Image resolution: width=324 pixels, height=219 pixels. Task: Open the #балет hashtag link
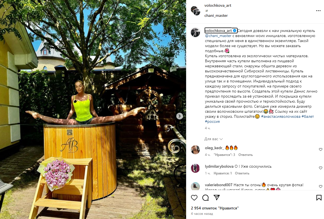click(x=307, y=116)
